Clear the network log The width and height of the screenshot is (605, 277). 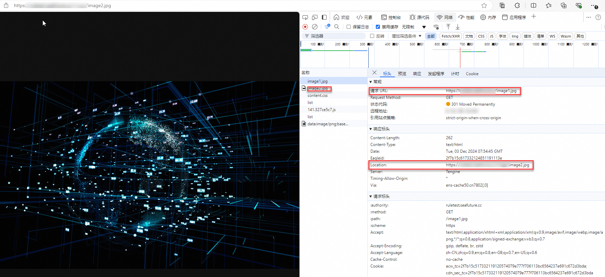[315, 27]
